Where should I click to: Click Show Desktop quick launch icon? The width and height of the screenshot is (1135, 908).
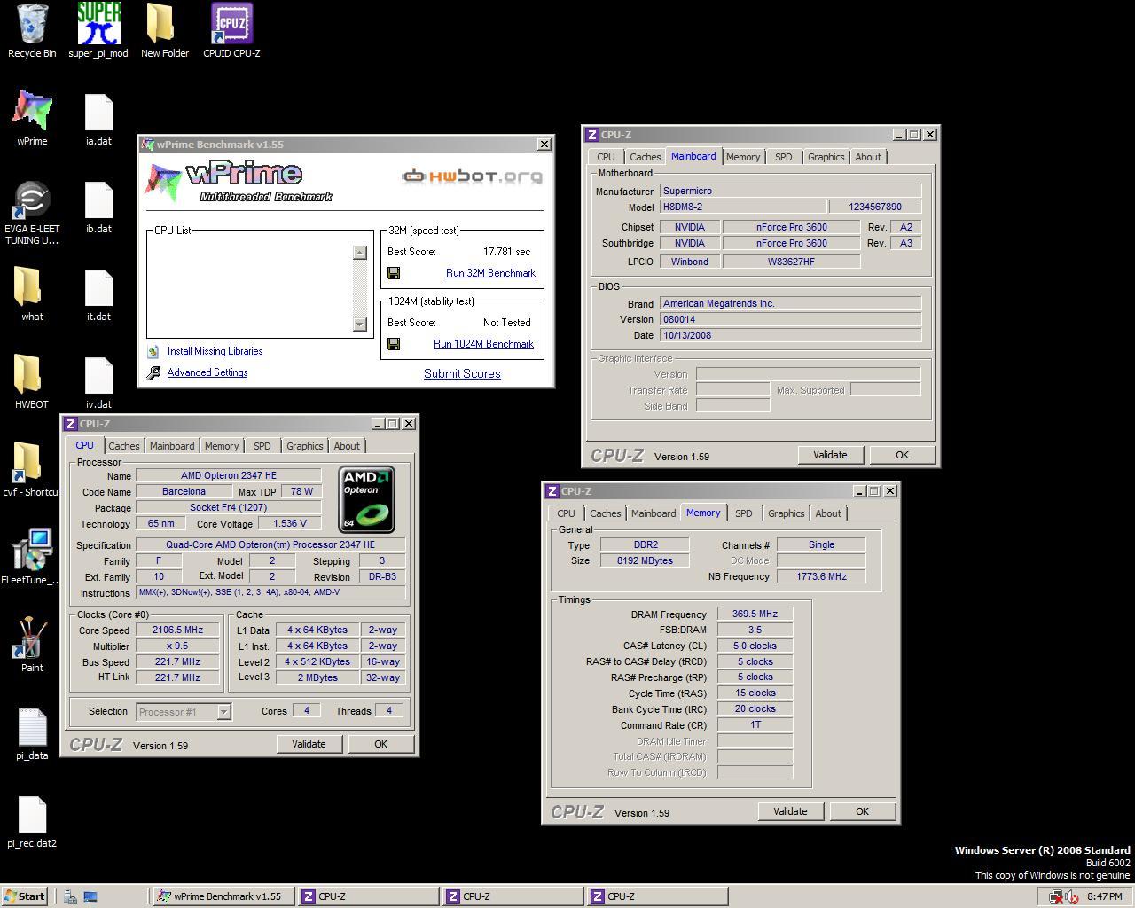[x=90, y=896]
